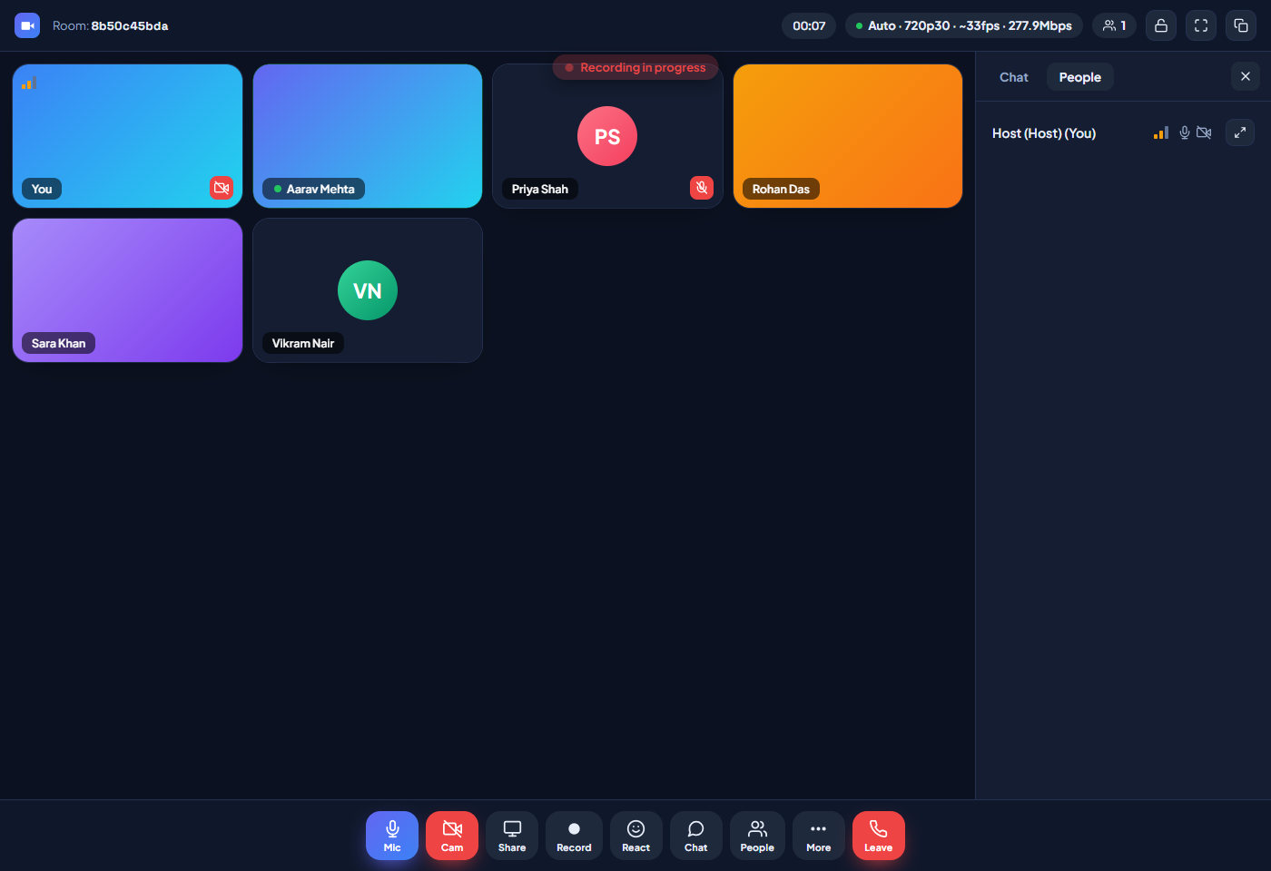Click the Rohan Das name label
Screen dimensions: 1271x871
781,189
